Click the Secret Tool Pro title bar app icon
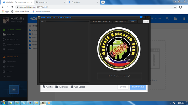 [39, 17]
